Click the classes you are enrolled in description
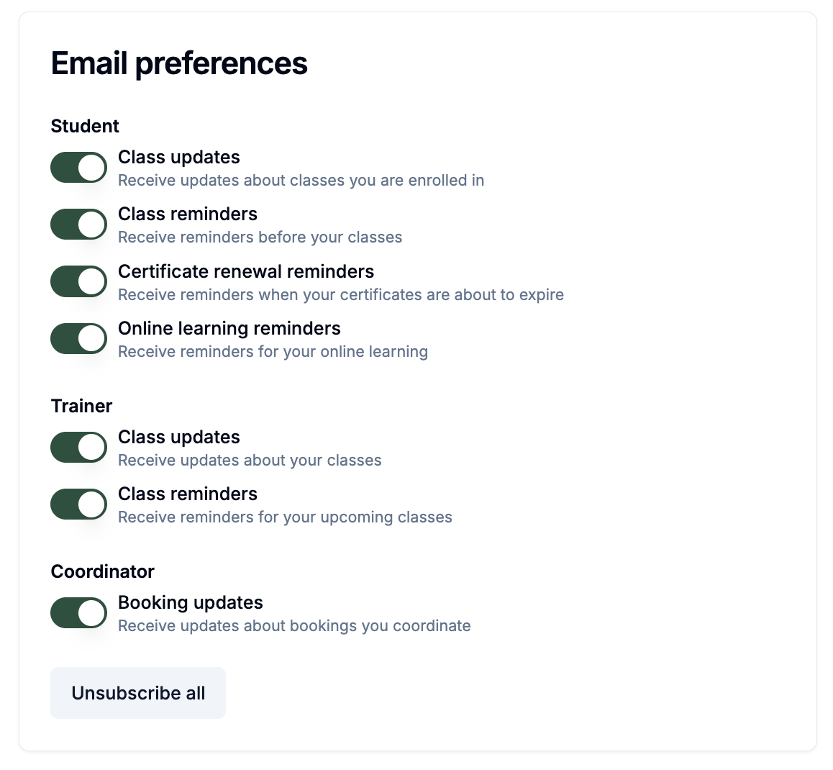 (301, 181)
